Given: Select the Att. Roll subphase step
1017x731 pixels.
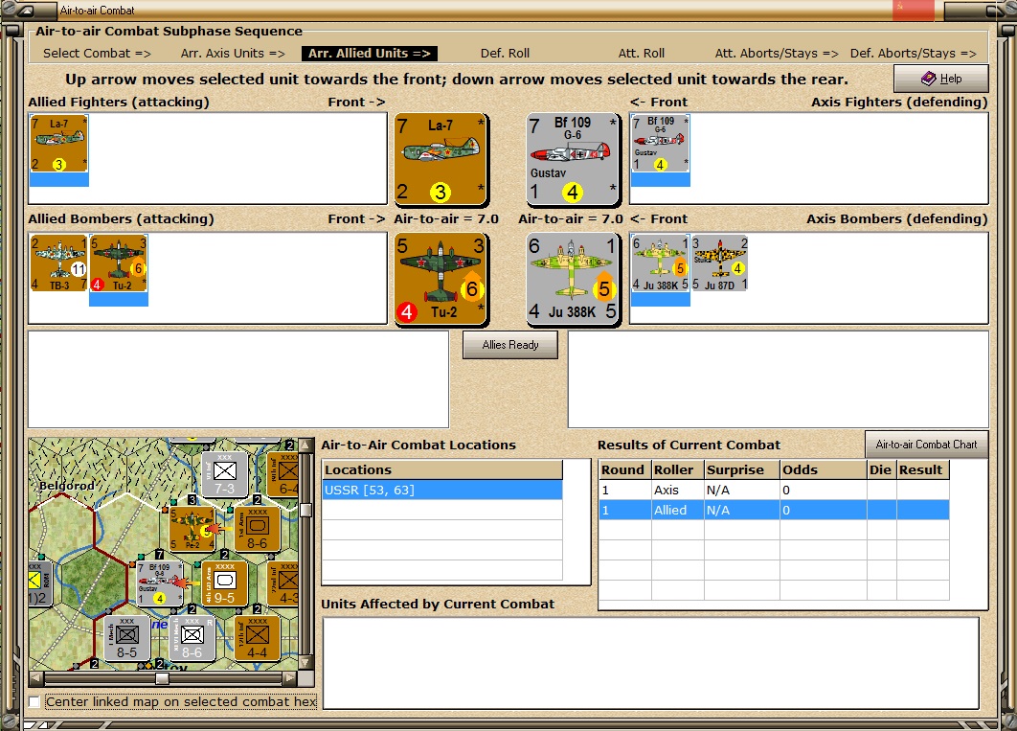Looking at the screenshot, I should [x=642, y=54].
